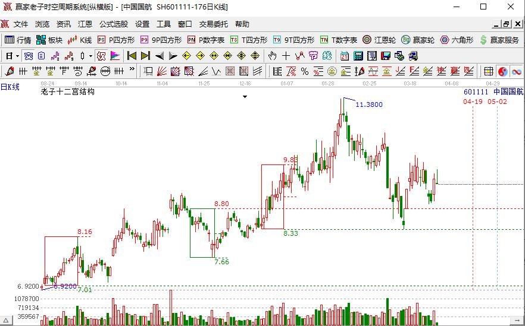Image resolution: width=525 pixels, height=326 pixels.
Task: Open the 9P四方形 tool
Action: pos(161,40)
